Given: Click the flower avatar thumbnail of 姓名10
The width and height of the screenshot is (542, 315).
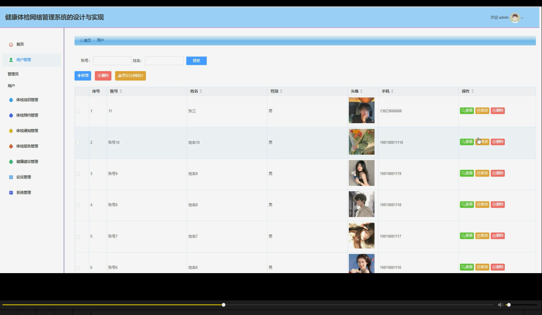Looking at the screenshot, I should coord(361,142).
